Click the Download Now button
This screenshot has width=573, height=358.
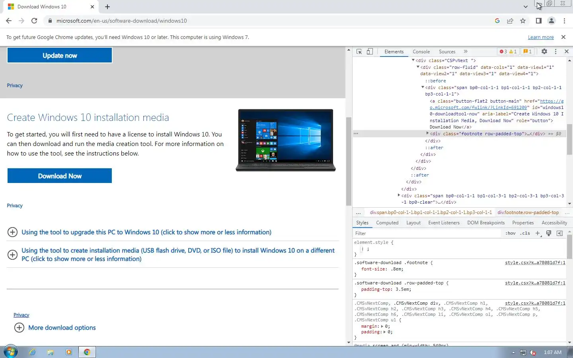(60, 176)
